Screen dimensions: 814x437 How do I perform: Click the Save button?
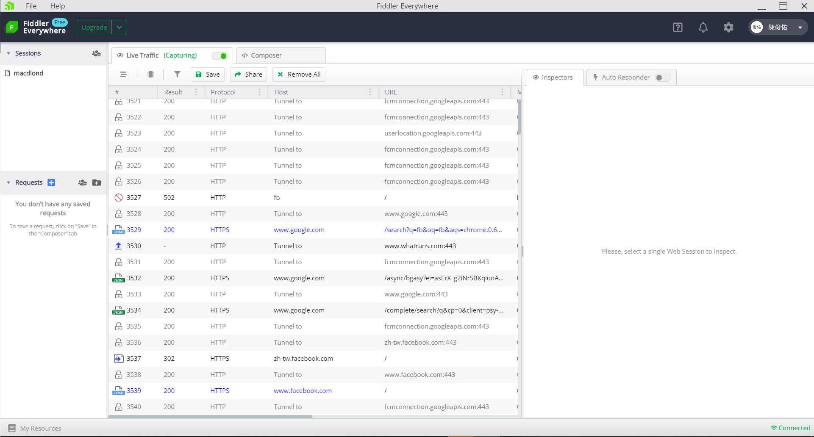(x=208, y=75)
